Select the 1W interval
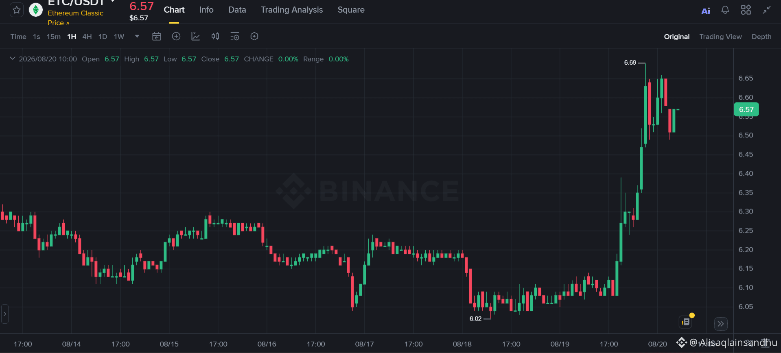This screenshot has height=353, width=781. coord(119,37)
